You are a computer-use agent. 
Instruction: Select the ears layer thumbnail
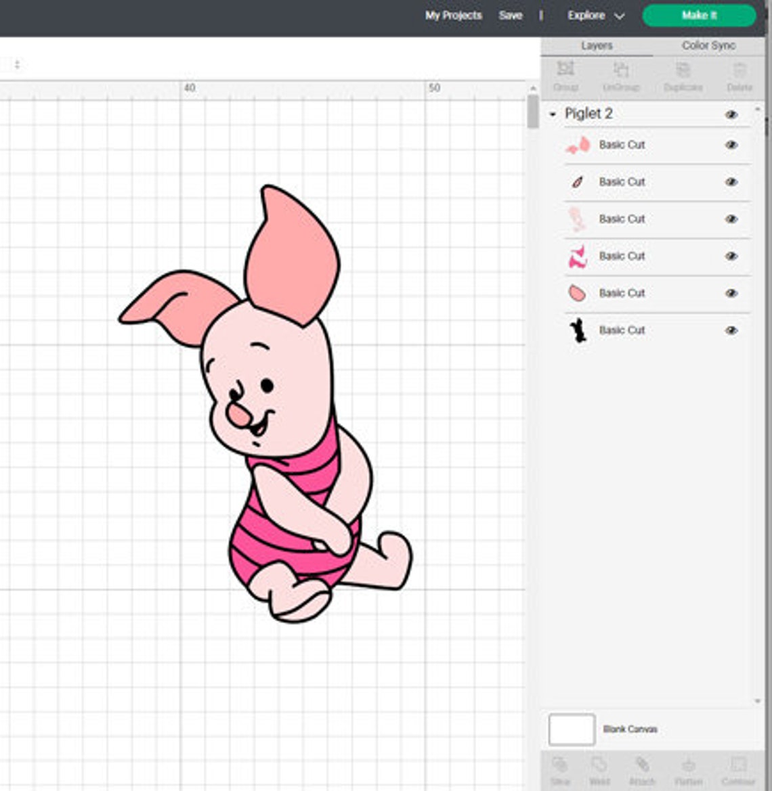(578, 145)
